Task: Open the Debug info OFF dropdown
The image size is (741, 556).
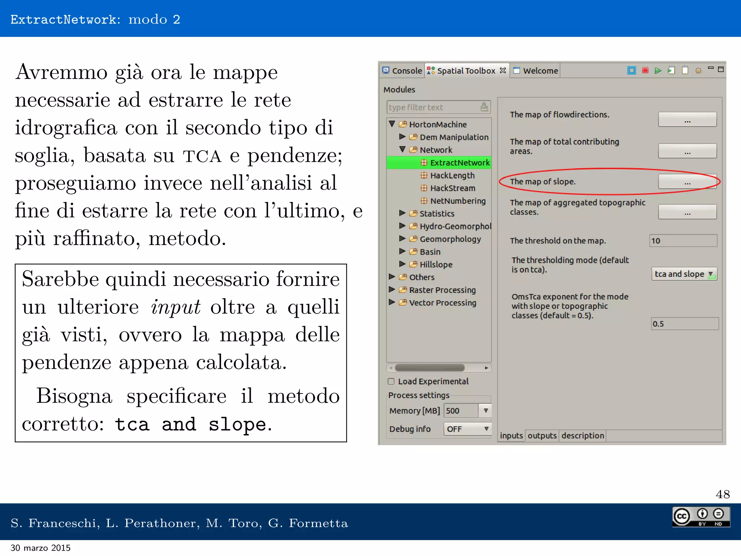Action: (467, 429)
